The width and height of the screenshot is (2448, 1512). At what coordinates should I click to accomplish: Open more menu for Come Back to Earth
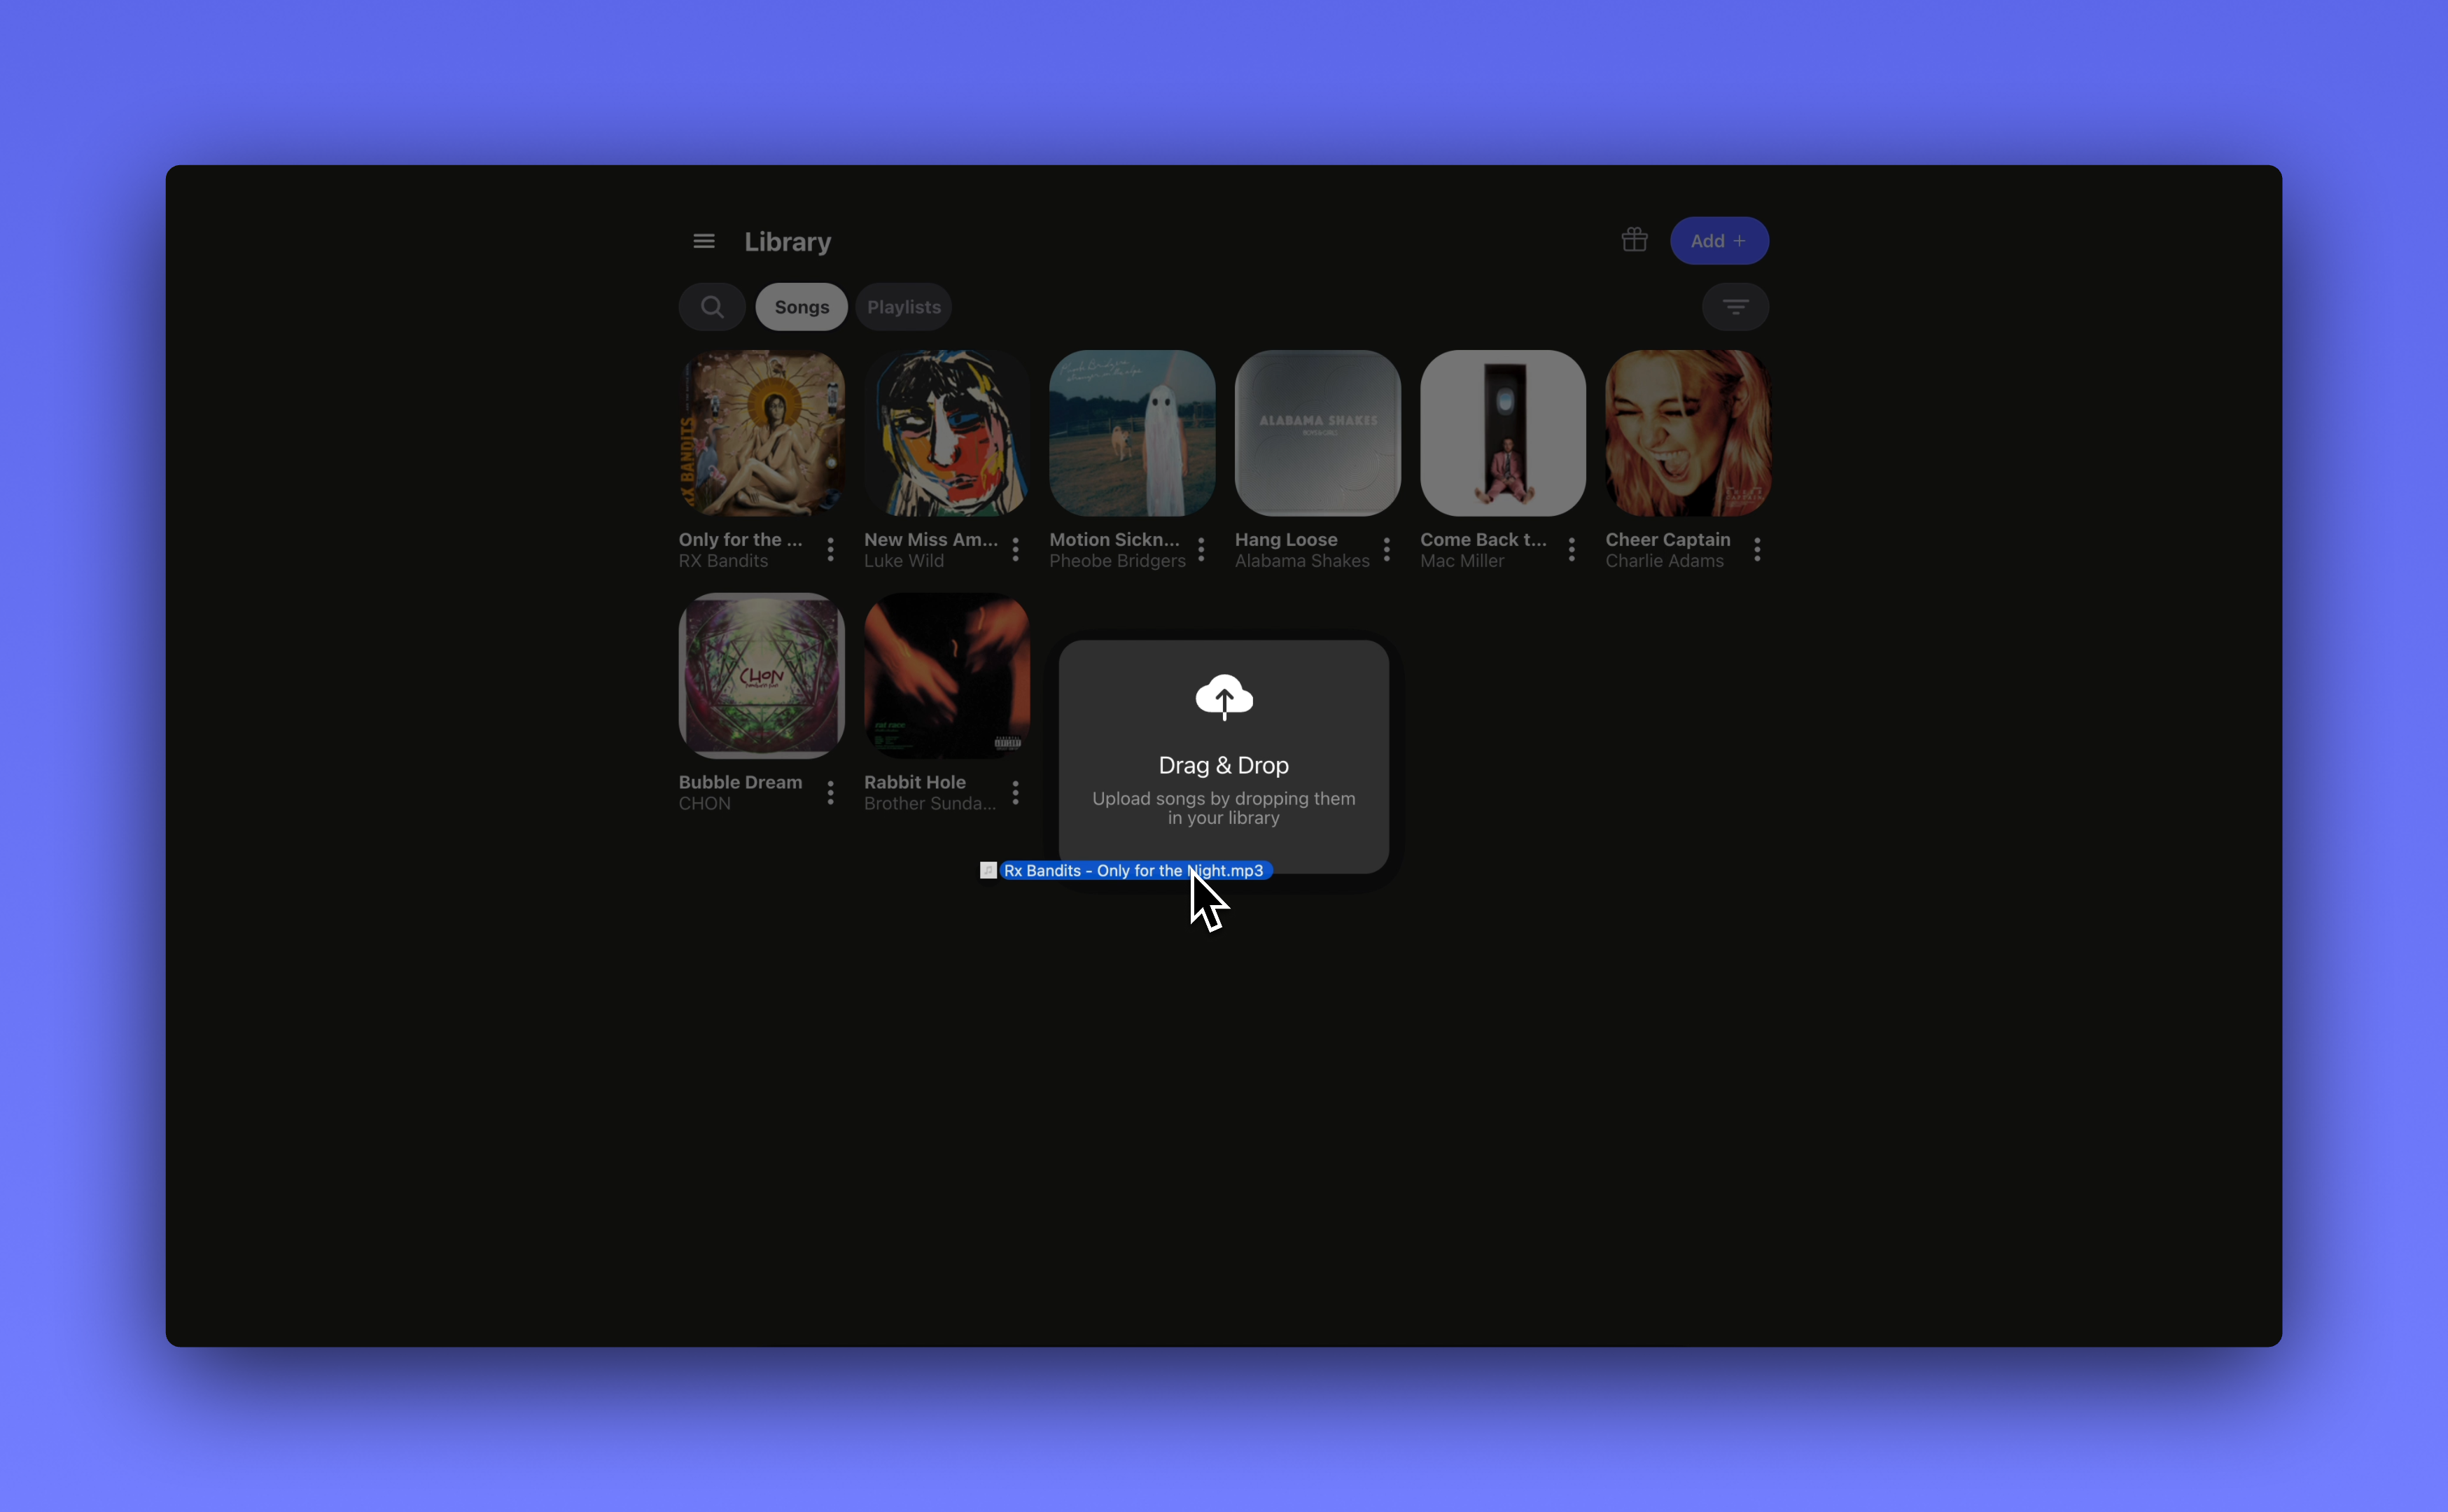tap(1571, 549)
